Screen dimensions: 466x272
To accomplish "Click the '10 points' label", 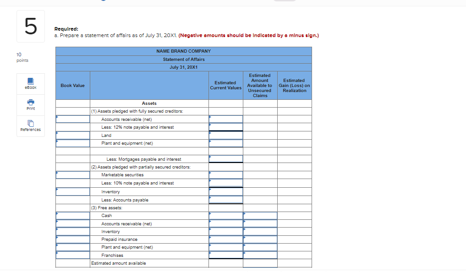I will click(x=22, y=57).
